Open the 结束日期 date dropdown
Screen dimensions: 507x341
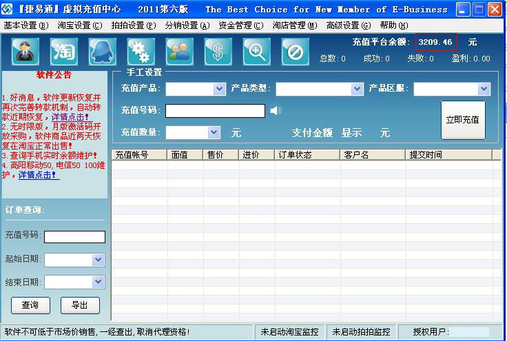[99, 282]
